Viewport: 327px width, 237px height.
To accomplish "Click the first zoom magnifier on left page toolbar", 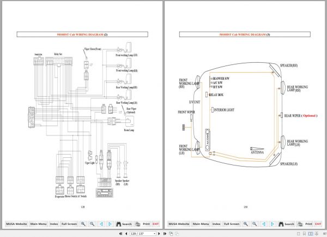I will [83, 224].
